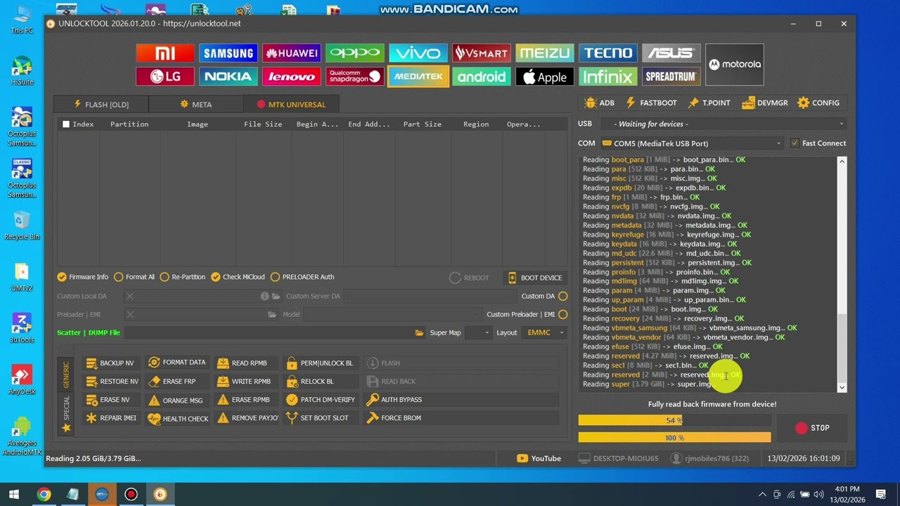
Task: Toggle the Firmware Info checkbox
Action: tap(83, 277)
